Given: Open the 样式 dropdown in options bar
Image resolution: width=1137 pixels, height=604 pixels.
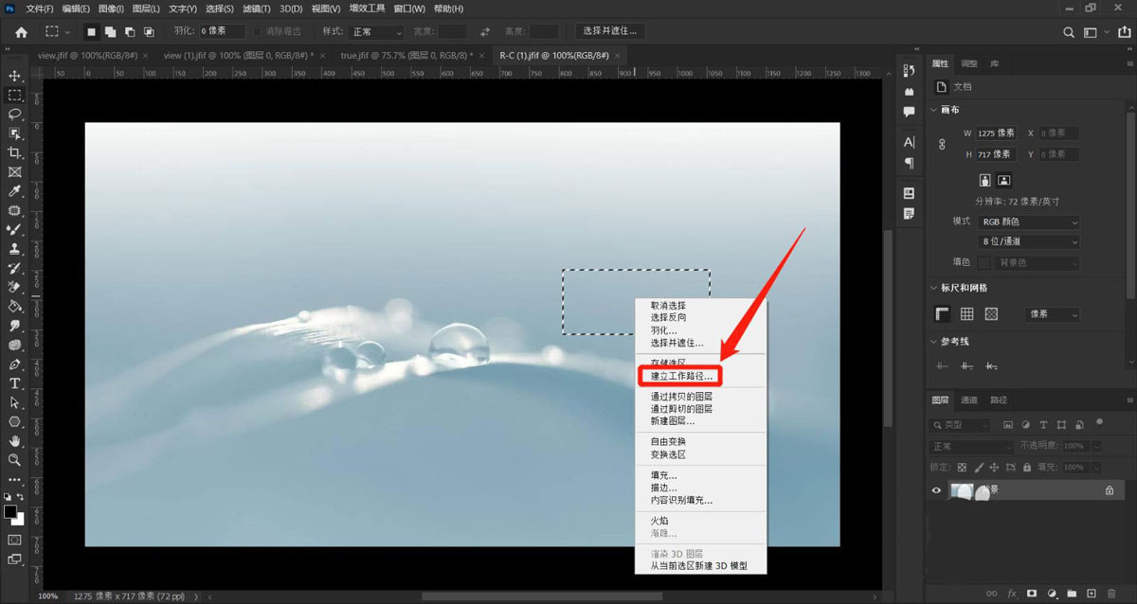Looking at the screenshot, I should [x=375, y=30].
